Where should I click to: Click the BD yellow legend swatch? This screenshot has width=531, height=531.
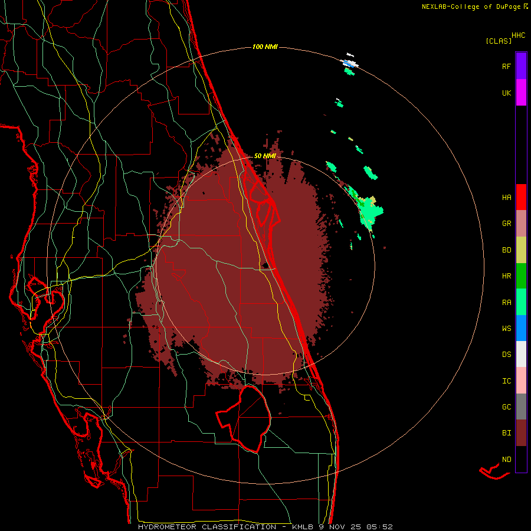tap(521, 250)
